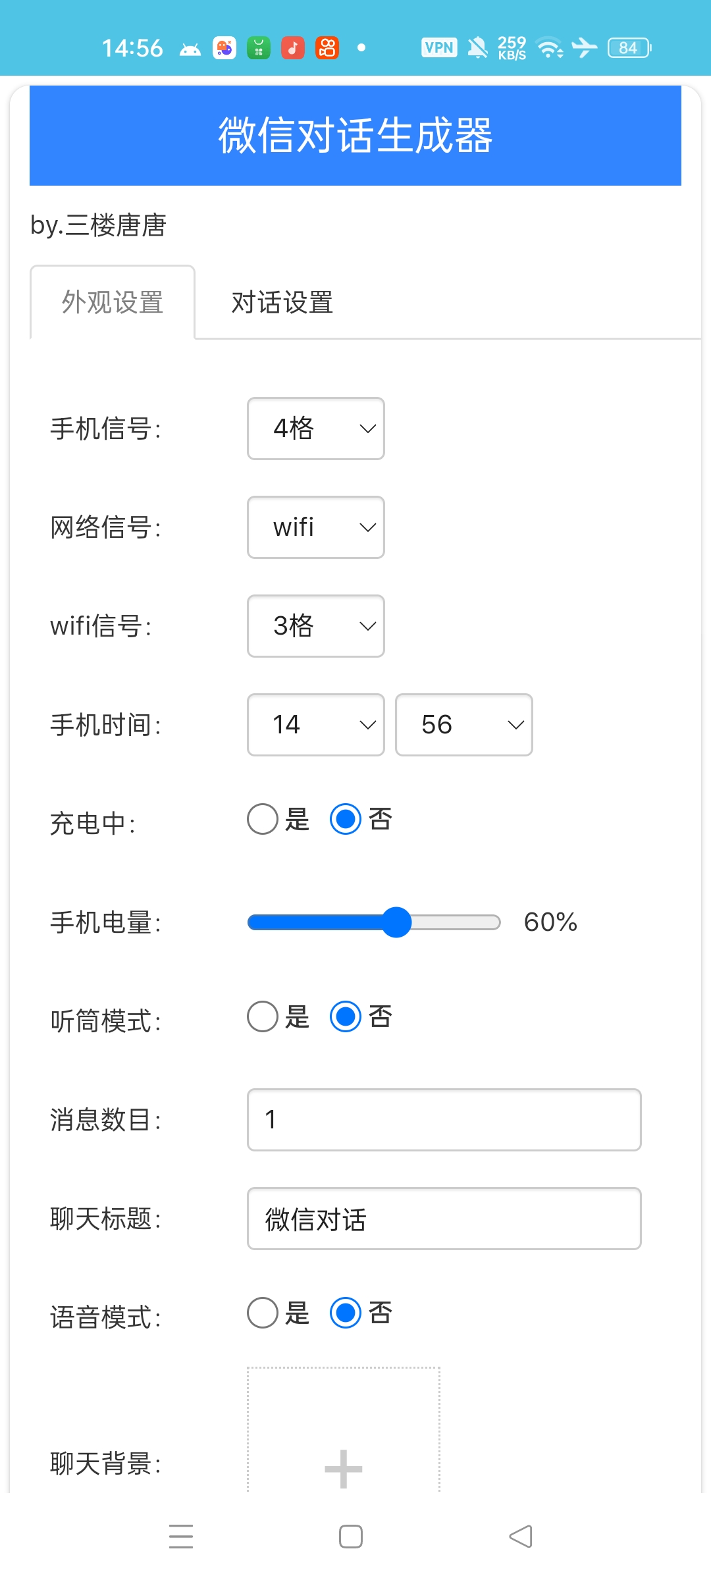
Task: Select the 外观设置 tab
Action: pyautogui.click(x=113, y=303)
